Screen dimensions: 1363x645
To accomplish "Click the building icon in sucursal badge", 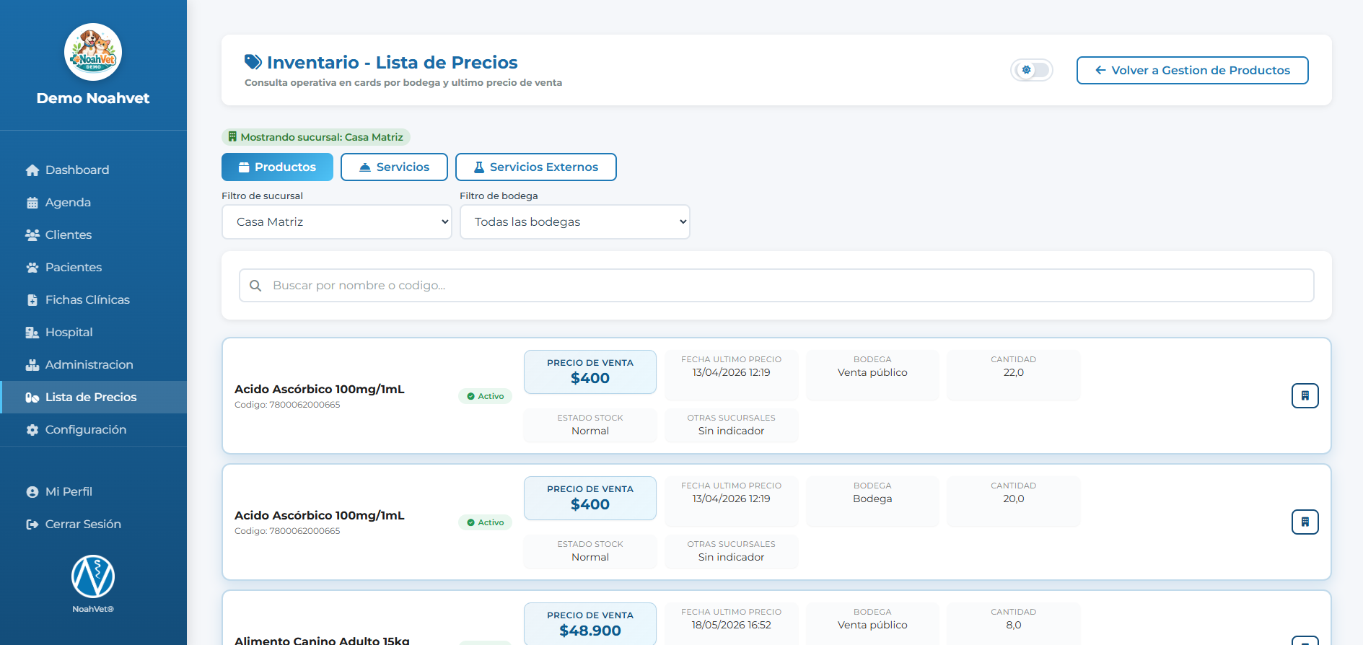I will pyautogui.click(x=232, y=137).
